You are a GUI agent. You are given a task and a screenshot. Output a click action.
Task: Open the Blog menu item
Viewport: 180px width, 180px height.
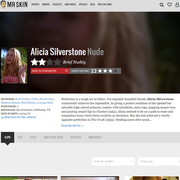point(92,4)
